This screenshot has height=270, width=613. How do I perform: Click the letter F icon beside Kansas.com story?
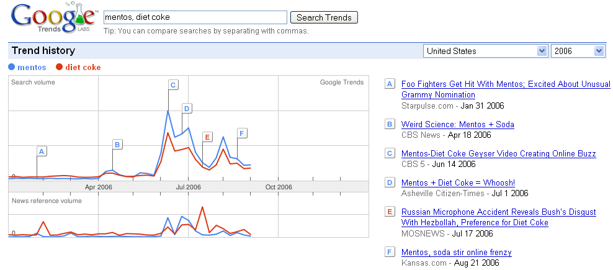[390, 253]
